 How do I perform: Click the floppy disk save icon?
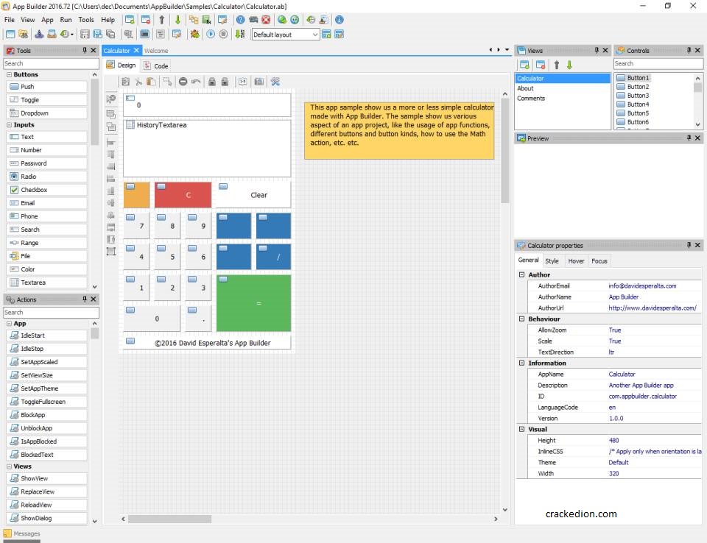point(84,35)
